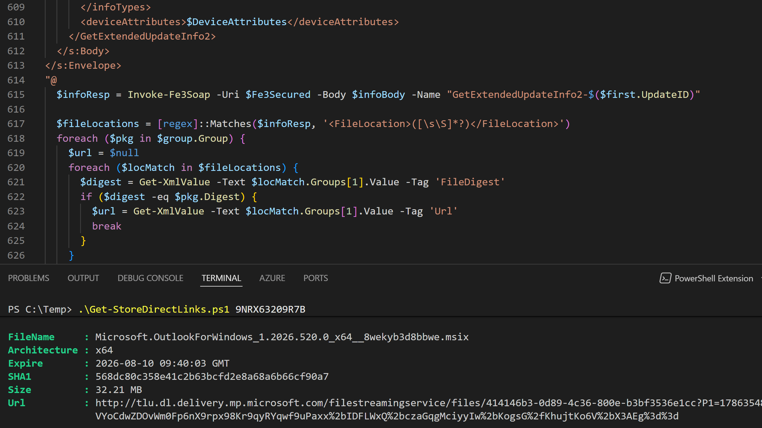Viewport: 762px width, 428px height.
Task: Click the closing blue brace on line 626
Action: [71, 255]
